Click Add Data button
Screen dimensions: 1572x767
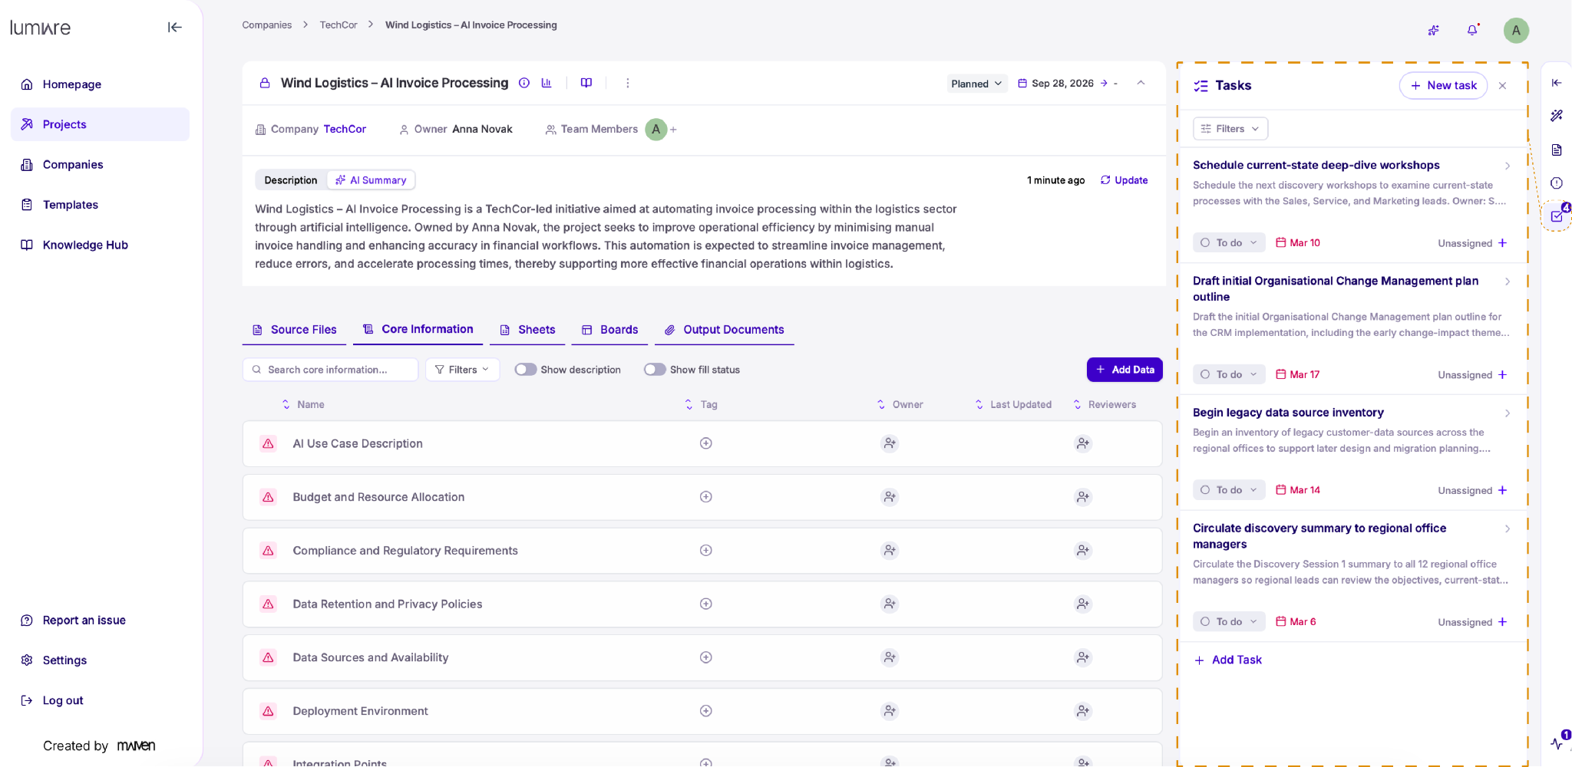coord(1125,370)
